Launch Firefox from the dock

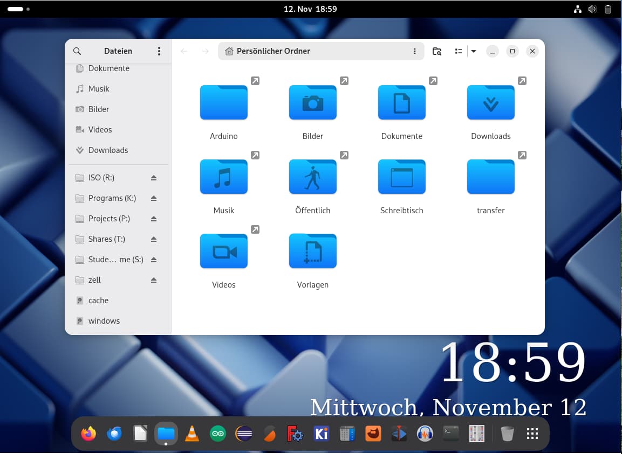click(x=88, y=434)
